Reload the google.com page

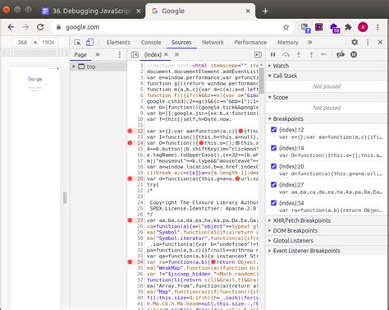click(40, 27)
